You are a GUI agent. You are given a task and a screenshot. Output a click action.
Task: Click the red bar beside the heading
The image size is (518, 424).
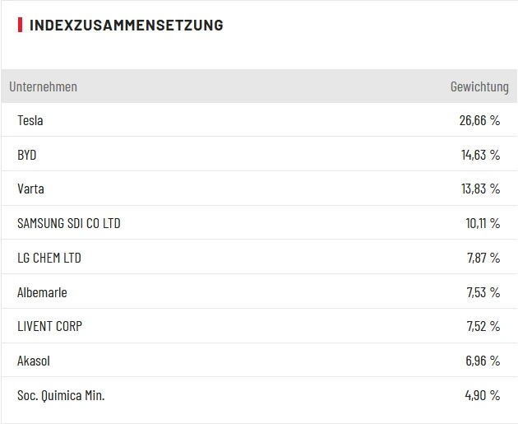point(20,25)
